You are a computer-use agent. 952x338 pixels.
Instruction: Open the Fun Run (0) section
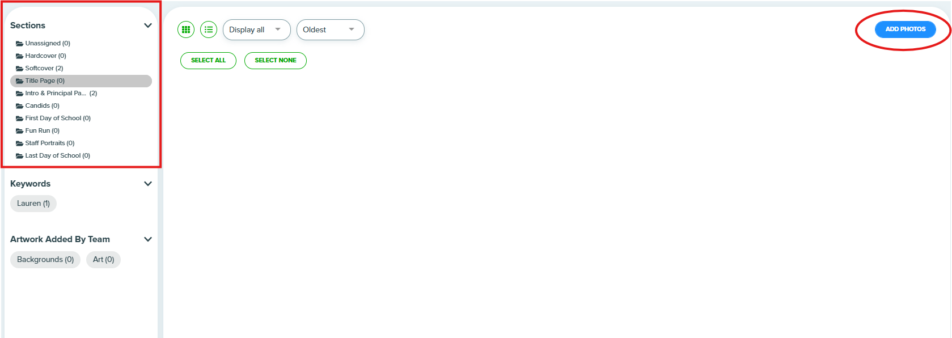[37, 130]
